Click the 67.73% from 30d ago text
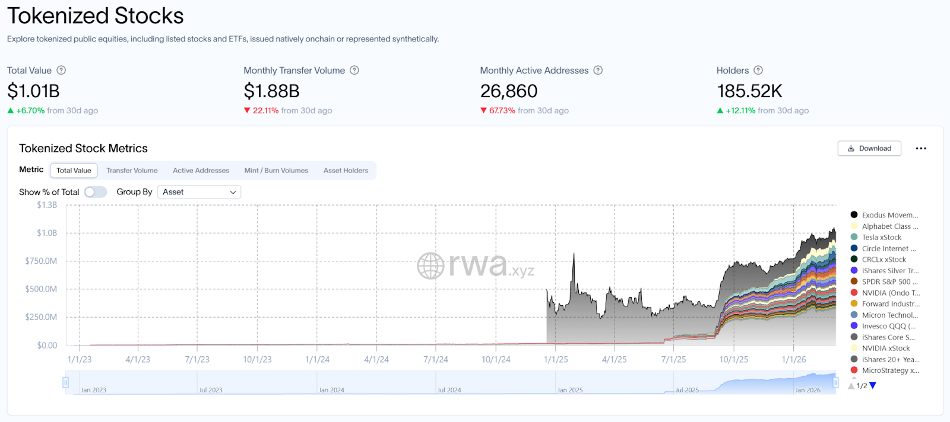This screenshot has width=950, height=422. click(524, 111)
